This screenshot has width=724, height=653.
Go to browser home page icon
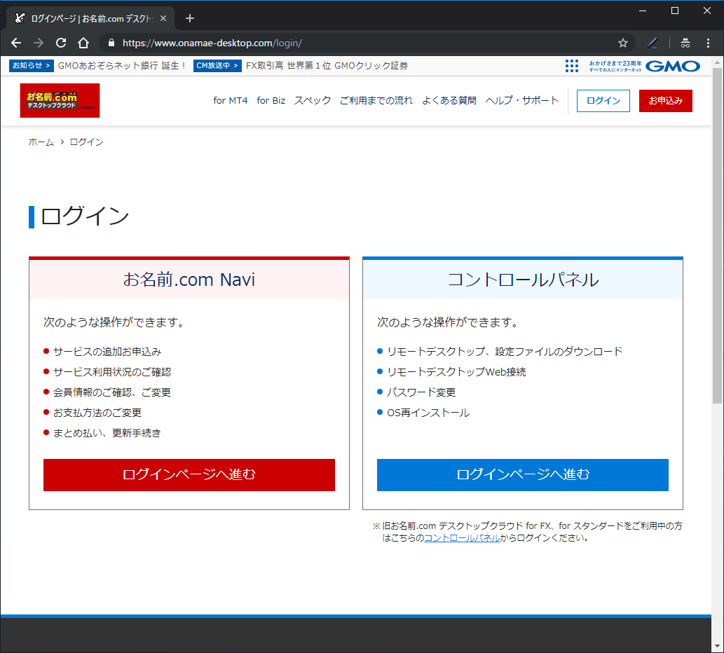pos(83,43)
